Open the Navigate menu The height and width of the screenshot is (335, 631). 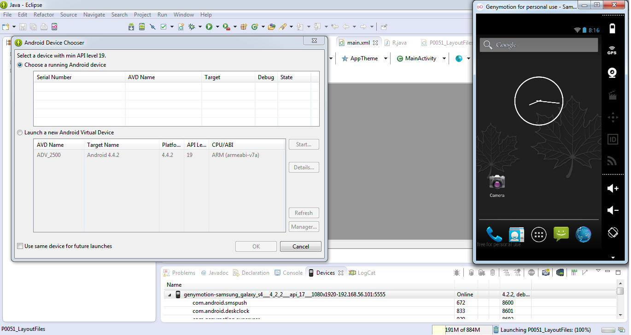coord(94,15)
